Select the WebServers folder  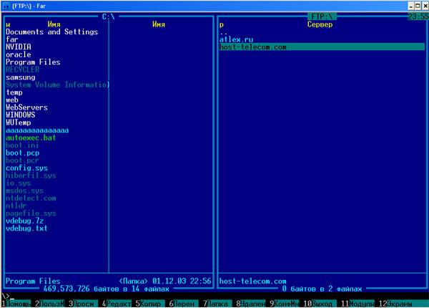(26, 107)
